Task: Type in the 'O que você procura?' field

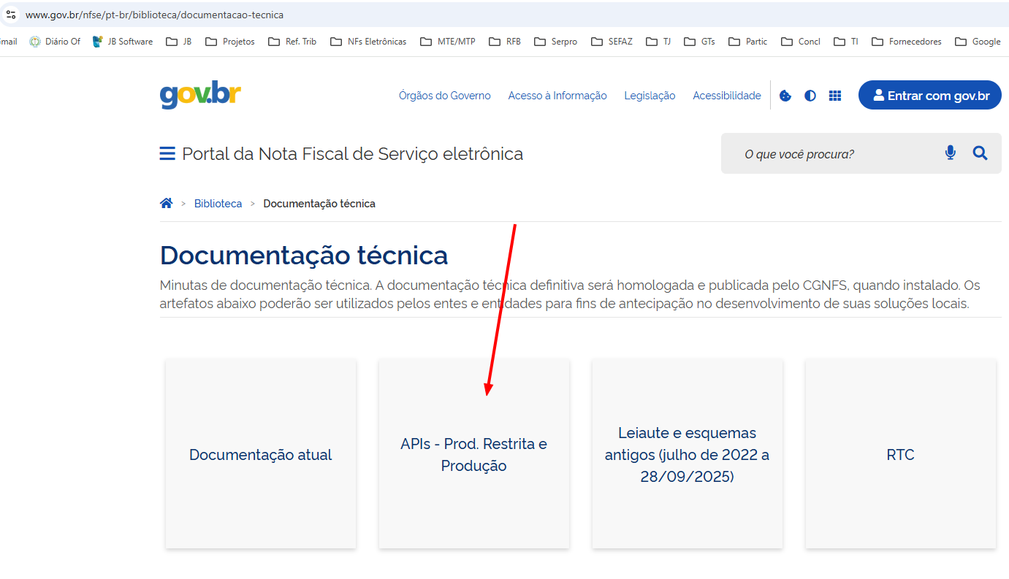Action: pyautogui.click(x=833, y=154)
